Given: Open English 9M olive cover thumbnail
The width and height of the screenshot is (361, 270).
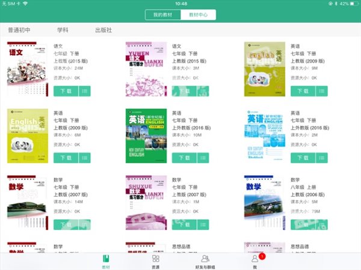Looking at the screenshot, I should click(x=265, y=69).
